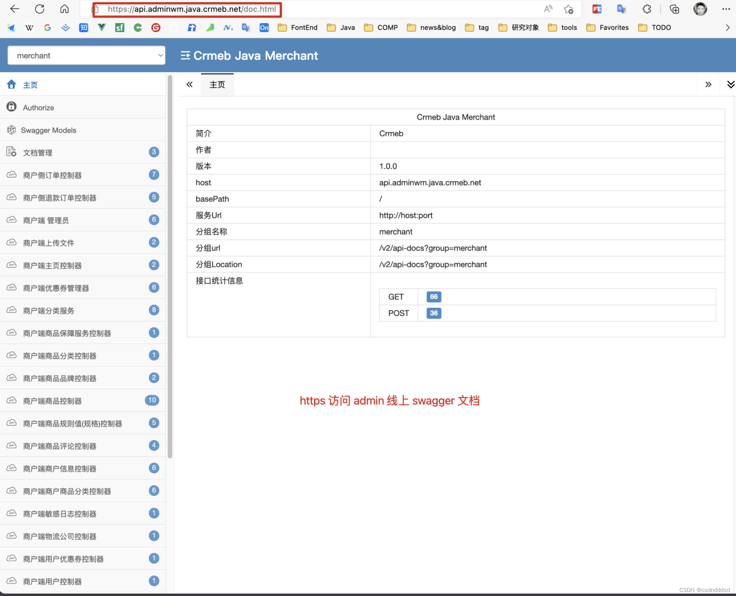This screenshot has width=736, height=596.
Task: Open 商户端商品规则值(规格)控制器 item
Action: (83, 423)
